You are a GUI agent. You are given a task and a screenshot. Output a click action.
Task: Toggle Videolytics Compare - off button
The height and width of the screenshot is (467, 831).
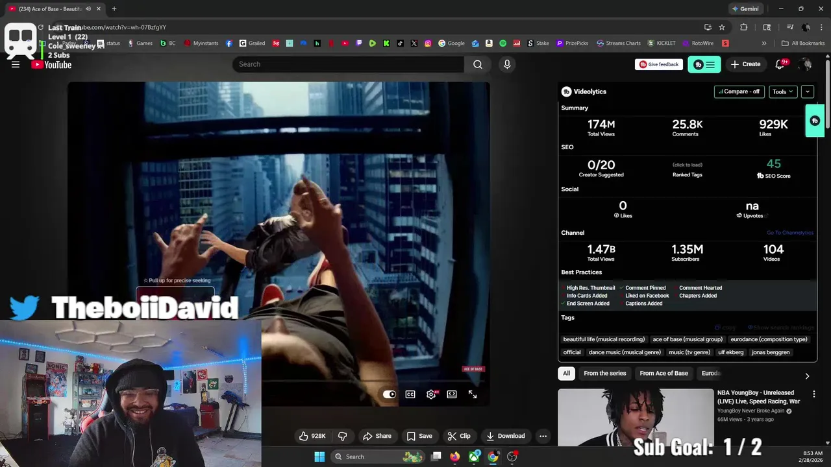tap(739, 91)
